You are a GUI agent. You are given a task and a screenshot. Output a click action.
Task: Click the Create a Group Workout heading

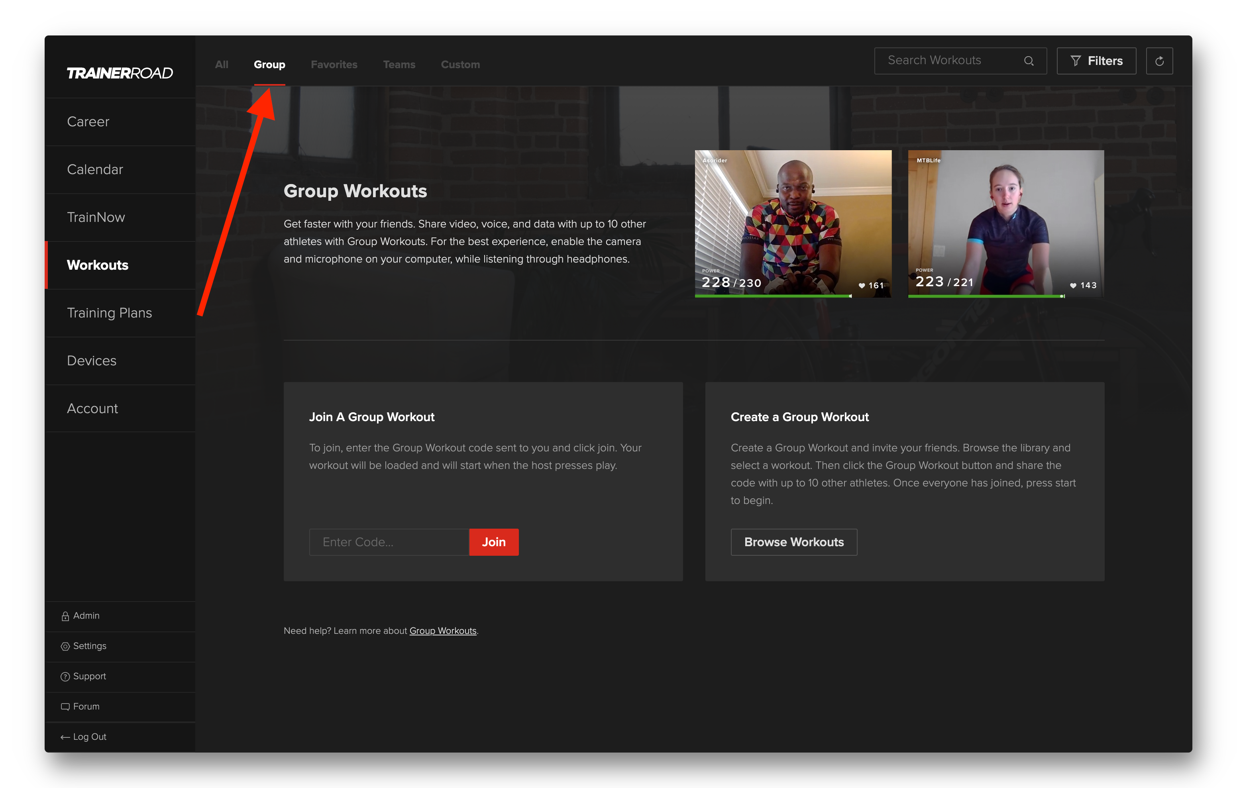(799, 417)
